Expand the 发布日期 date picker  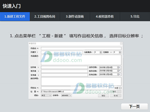pos(119,75)
